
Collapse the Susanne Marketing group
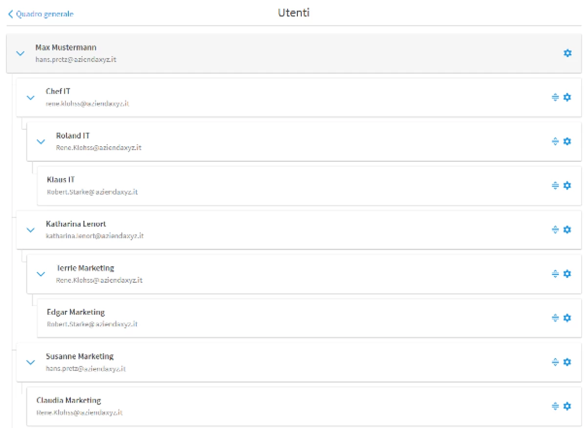31,362
